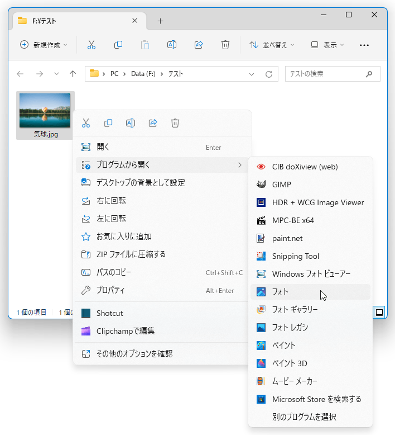Select the 気球.jpg thumbnail
Viewport: 395px width, 435px height.
coord(45,115)
